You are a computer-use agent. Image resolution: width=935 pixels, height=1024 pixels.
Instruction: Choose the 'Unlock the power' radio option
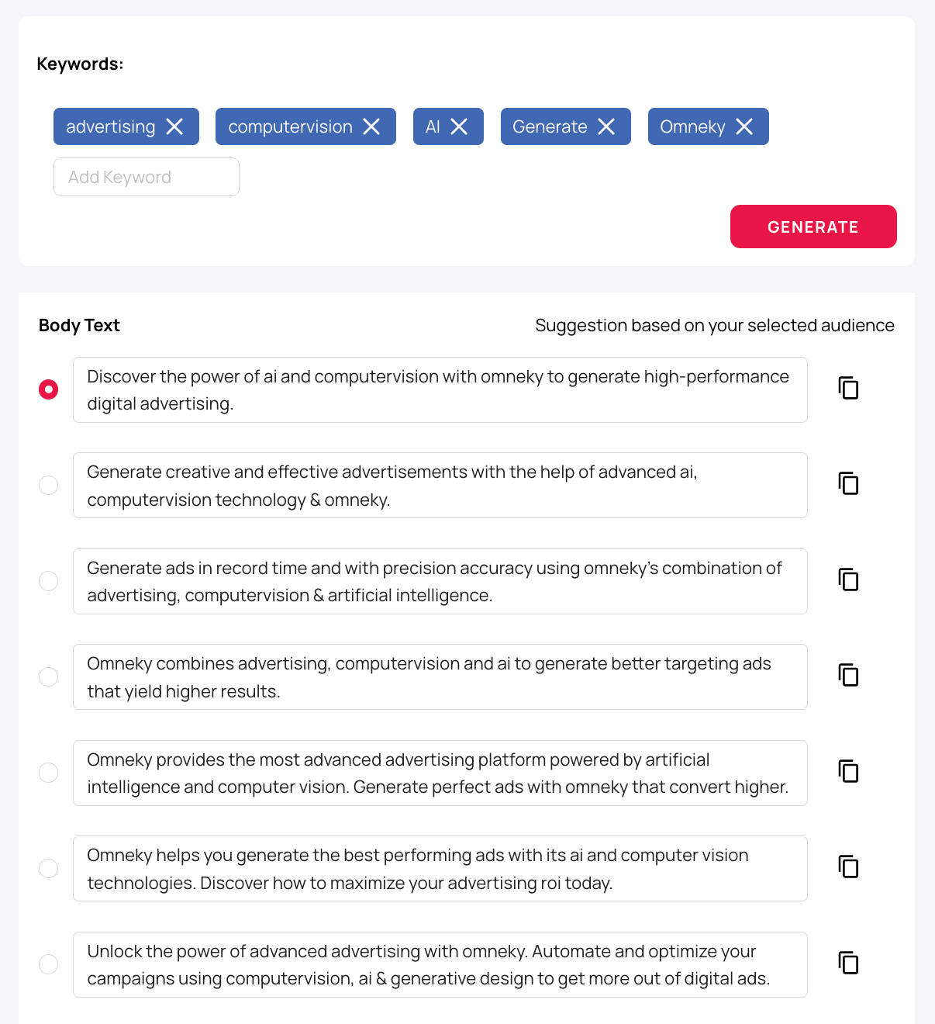coord(49,964)
